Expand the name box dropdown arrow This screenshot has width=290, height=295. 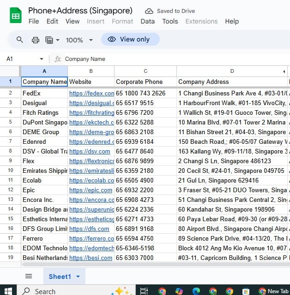[x=42, y=59]
